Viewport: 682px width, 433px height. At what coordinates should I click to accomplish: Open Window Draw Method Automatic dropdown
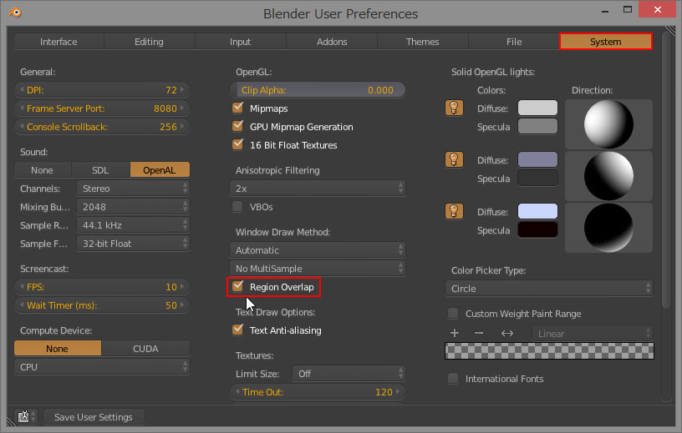pos(318,250)
